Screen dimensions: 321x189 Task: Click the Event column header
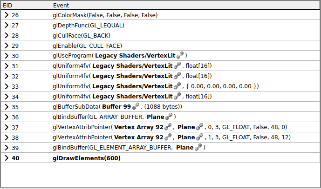tap(185, 5)
